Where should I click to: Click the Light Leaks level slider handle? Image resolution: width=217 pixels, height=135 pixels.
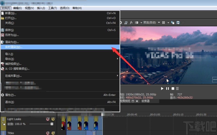point(52,124)
